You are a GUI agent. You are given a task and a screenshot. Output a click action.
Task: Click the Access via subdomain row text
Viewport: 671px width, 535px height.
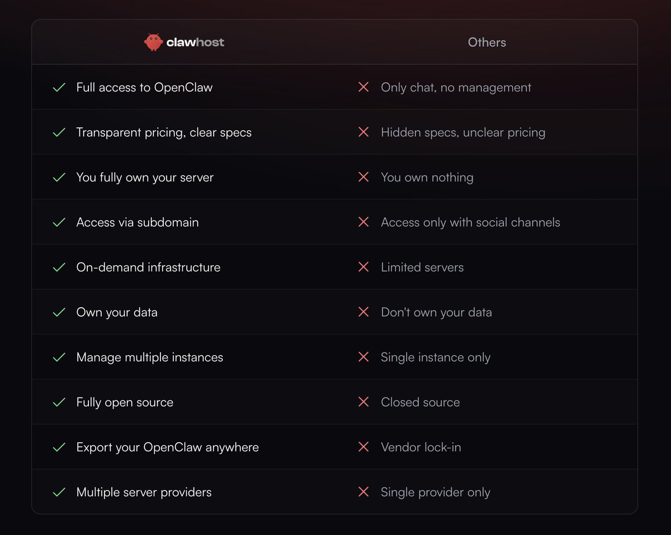tap(138, 222)
